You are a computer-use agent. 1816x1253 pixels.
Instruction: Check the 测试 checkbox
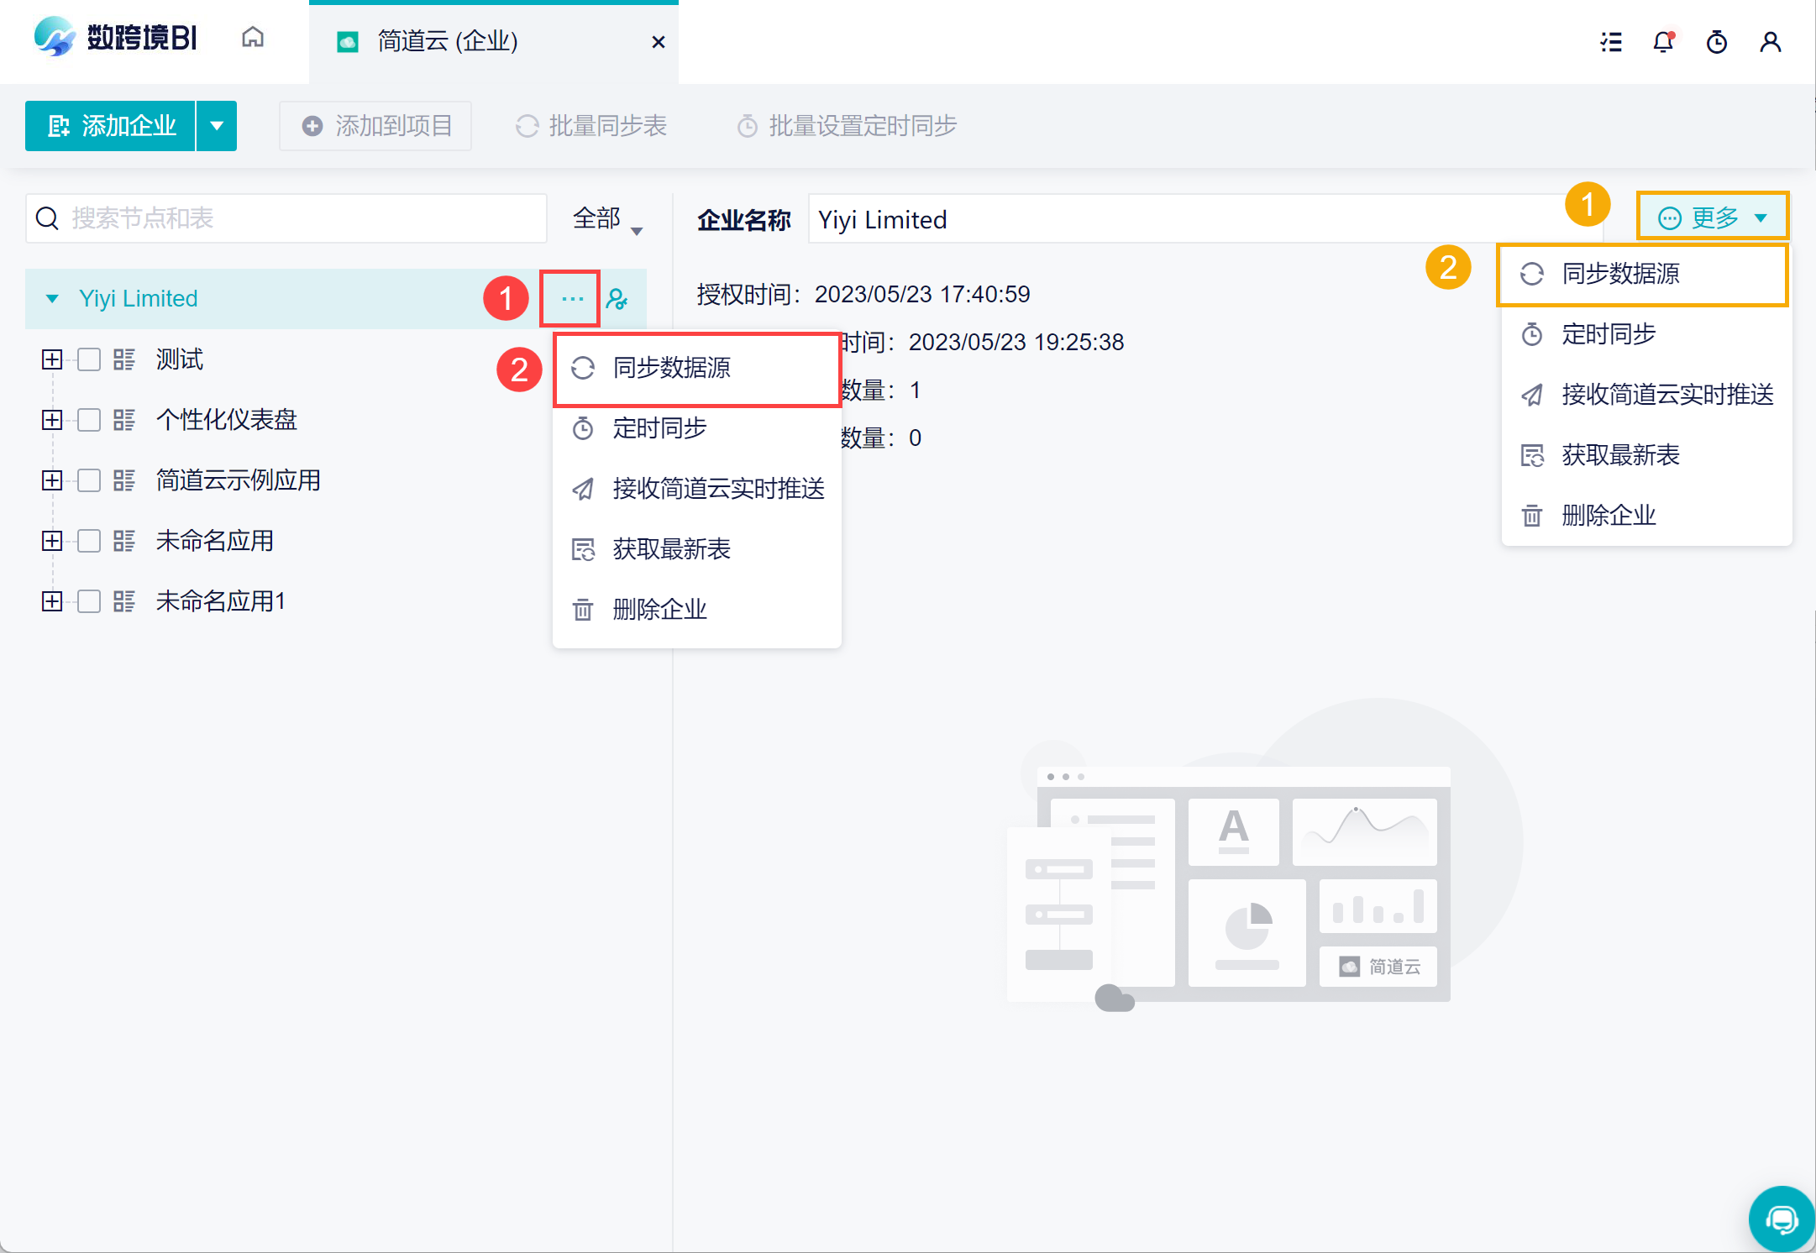(x=89, y=359)
